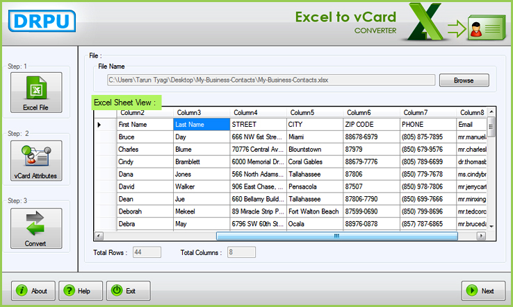This screenshot has height=307, width=513.
Task: Select the 87507 zip cell
Action: 371,186
